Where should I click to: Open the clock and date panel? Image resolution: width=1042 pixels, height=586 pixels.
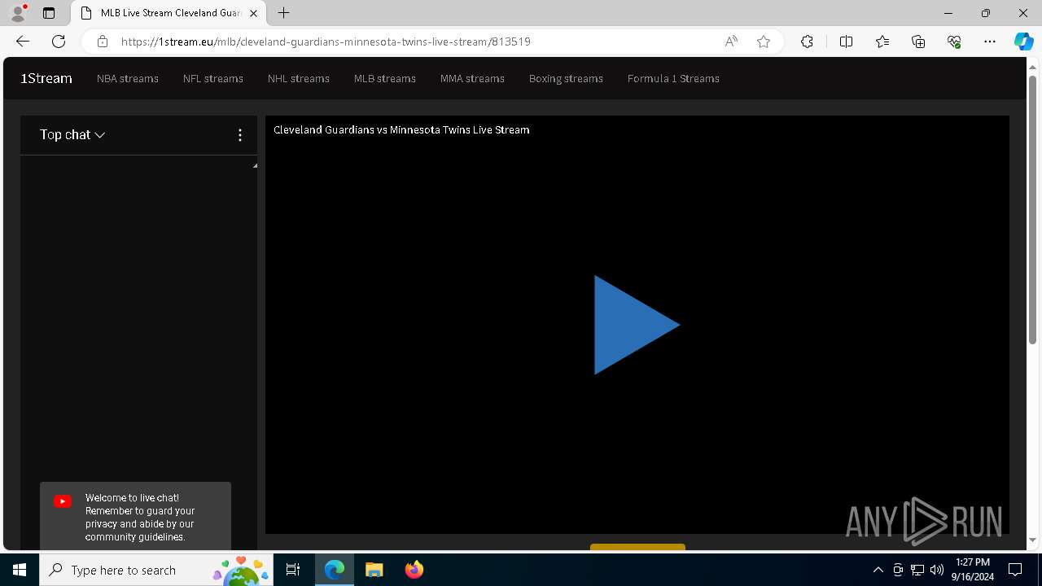point(972,570)
